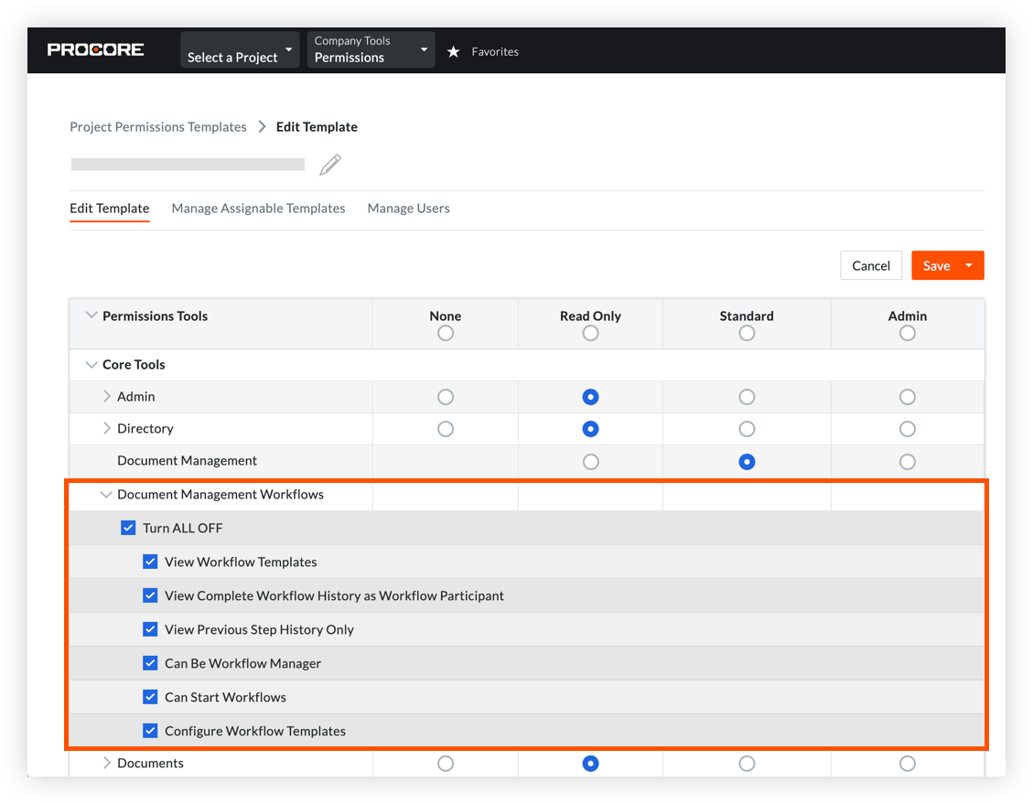Click the Procore logo
This screenshot has width=1033, height=804.
pyautogui.click(x=95, y=50)
